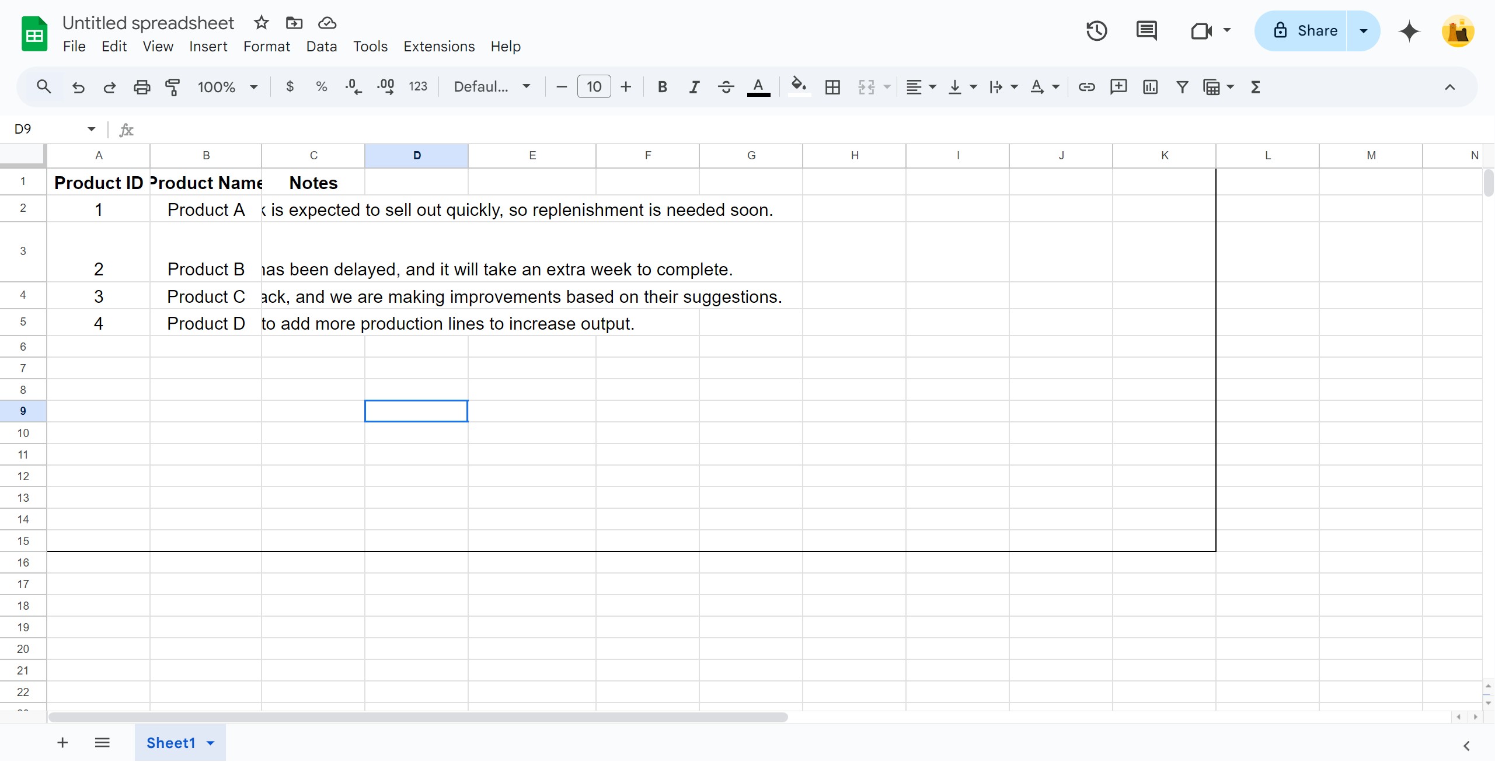1495x762 pixels.
Task: Open the Extensions menu
Action: coord(439,46)
